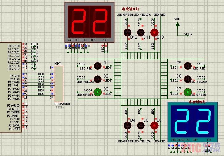Screen dimensions: 224x156
Task: Select the yellow LED D2
Action: (x=98, y=79)
